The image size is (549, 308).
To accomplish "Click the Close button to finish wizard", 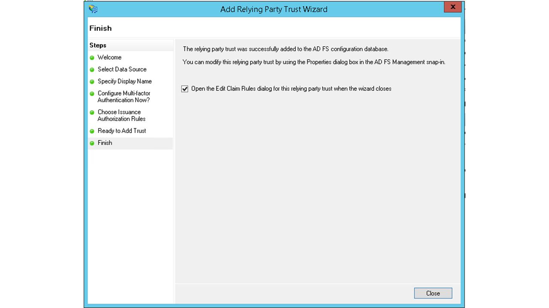I will click(433, 293).
